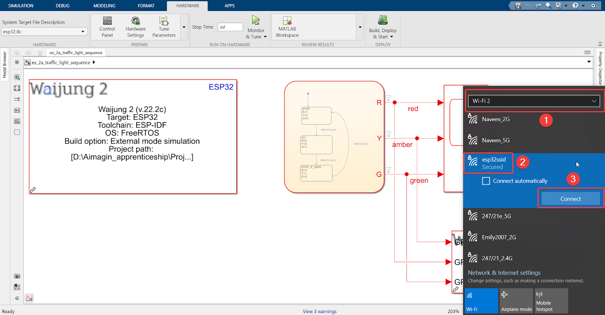The width and height of the screenshot is (605, 315).
Task: Go up to the parent system
Action: tap(40, 52)
